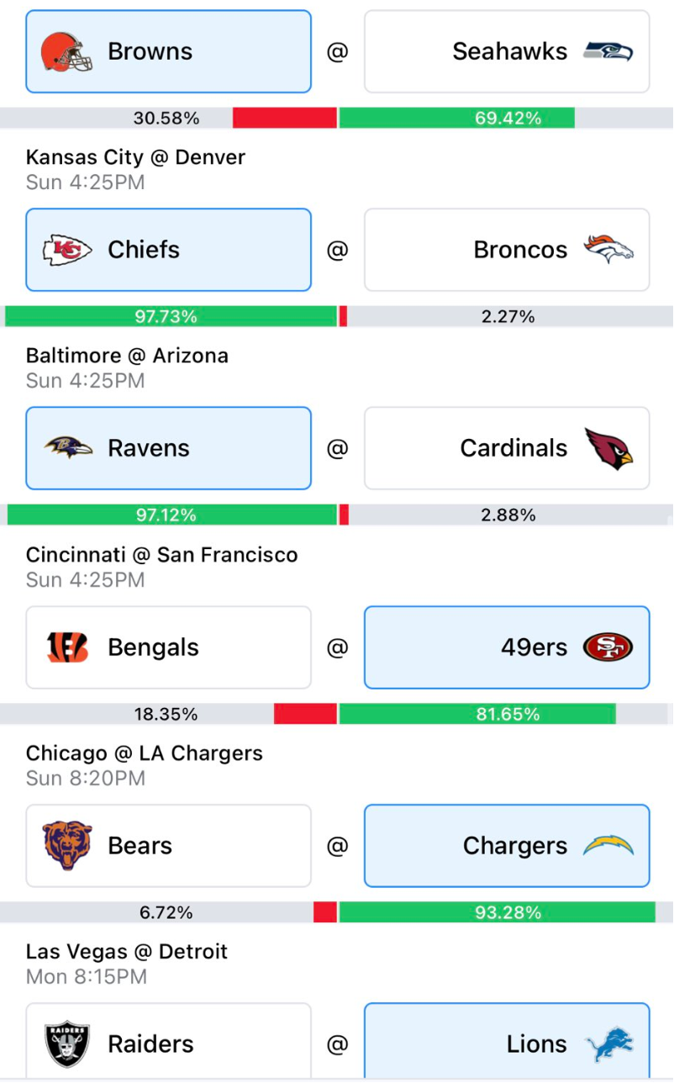Click the San Francisco 49ers logo
The width and height of the screenshot is (674, 1083).
click(608, 647)
